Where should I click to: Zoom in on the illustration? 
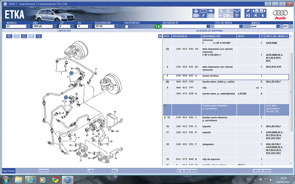(9, 36)
